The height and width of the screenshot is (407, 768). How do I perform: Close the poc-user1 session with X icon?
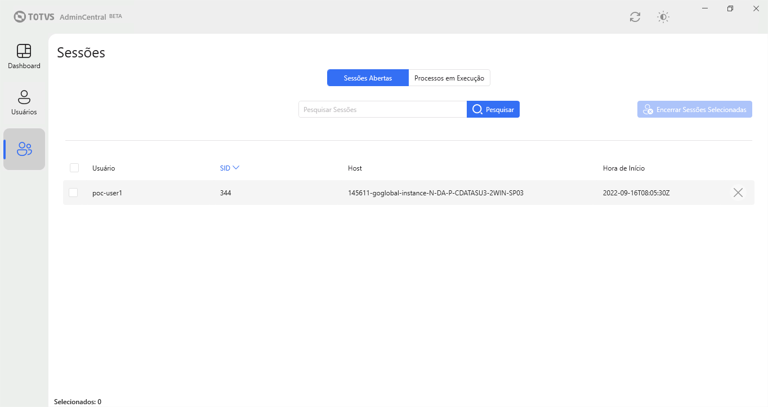[x=738, y=193]
